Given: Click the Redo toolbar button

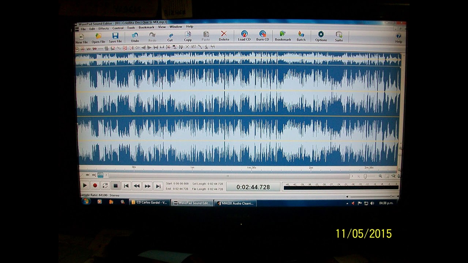Looking at the screenshot, I should [152, 37].
